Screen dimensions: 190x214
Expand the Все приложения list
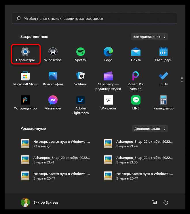(149, 37)
